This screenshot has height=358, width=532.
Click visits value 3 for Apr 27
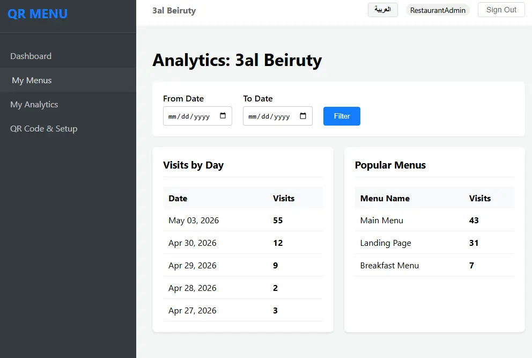[x=276, y=310]
